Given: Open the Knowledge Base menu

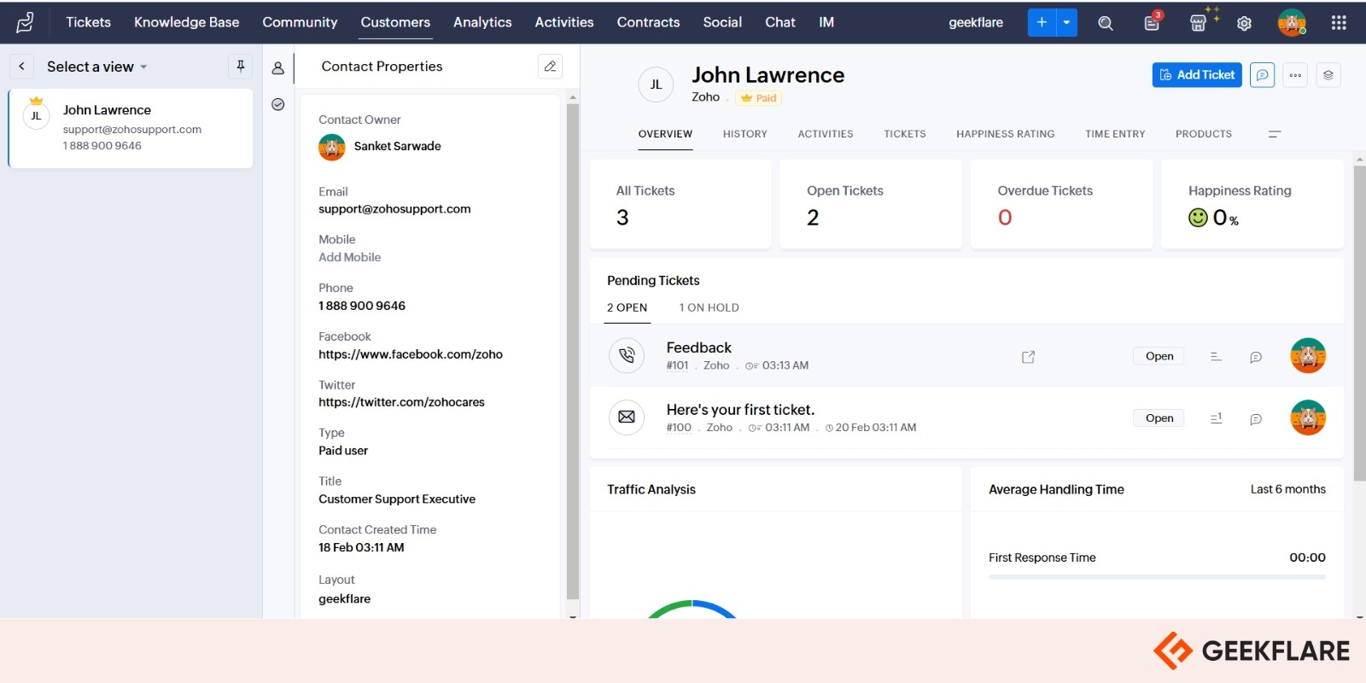Looking at the screenshot, I should click(x=186, y=22).
